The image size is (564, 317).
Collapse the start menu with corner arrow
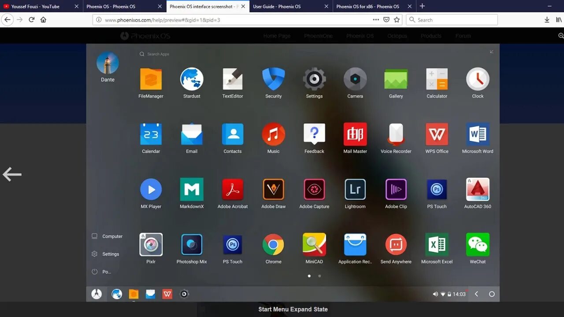click(x=492, y=52)
